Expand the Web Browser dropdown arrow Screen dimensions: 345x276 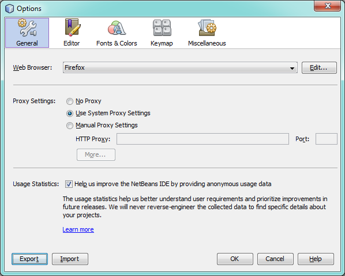(x=292, y=68)
